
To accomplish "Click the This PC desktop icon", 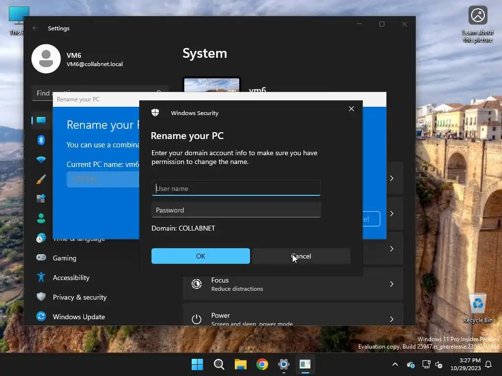I will point(16,20).
